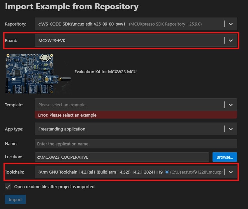This screenshot has width=248, height=209.
Task: Click the Board dropdown chevron arrow
Action: tap(231, 40)
